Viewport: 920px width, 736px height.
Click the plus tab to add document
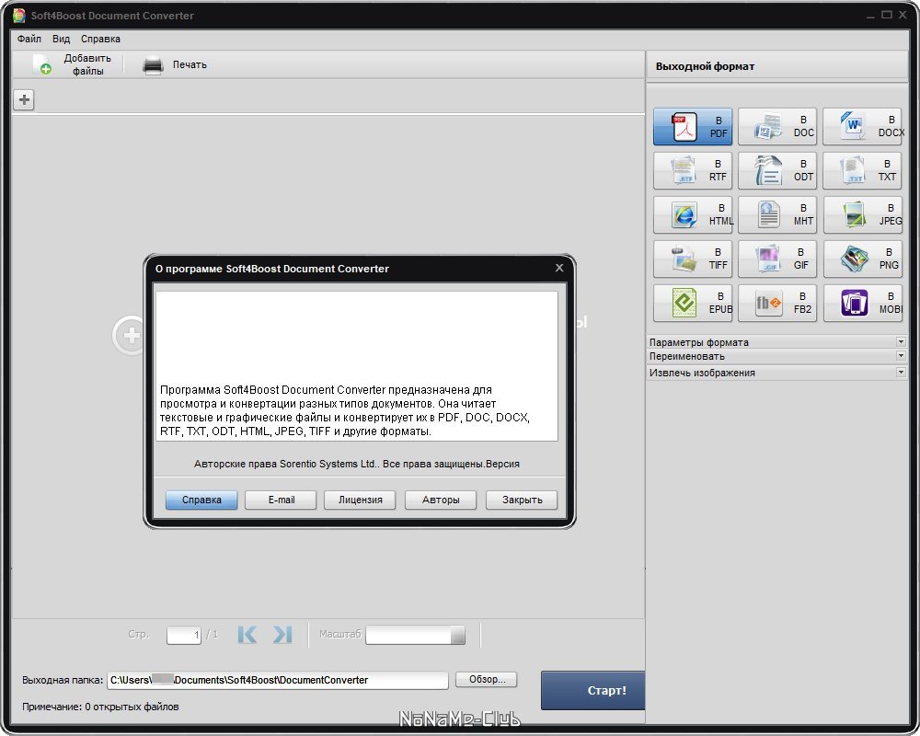24,100
